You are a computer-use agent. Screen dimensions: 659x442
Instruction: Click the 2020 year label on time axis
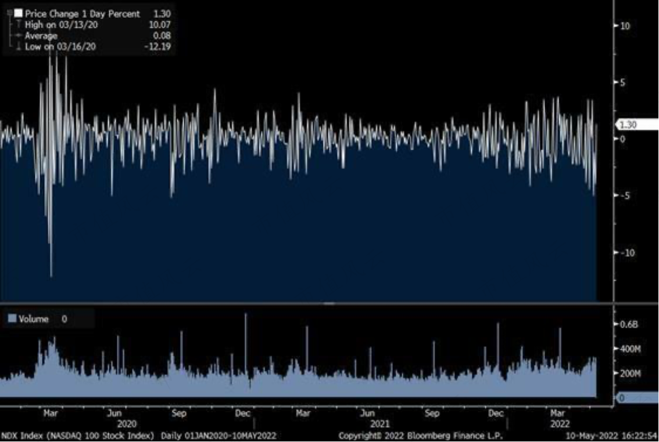pos(127,425)
